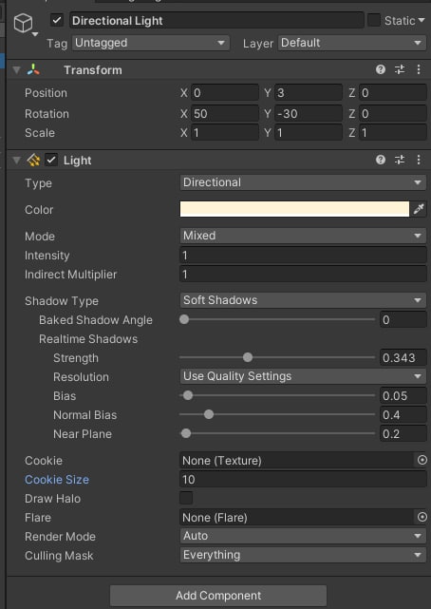
Task: Collapse the Transform component foldout
Action: pos(16,70)
